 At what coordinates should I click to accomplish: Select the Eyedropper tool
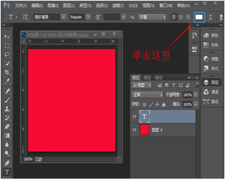coord(7,81)
